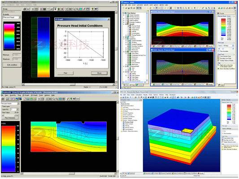This screenshot has width=239, height=179.
Task: Open the Conditions menu in top-left window
Action: pyautogui.click(x=10, y=5)
